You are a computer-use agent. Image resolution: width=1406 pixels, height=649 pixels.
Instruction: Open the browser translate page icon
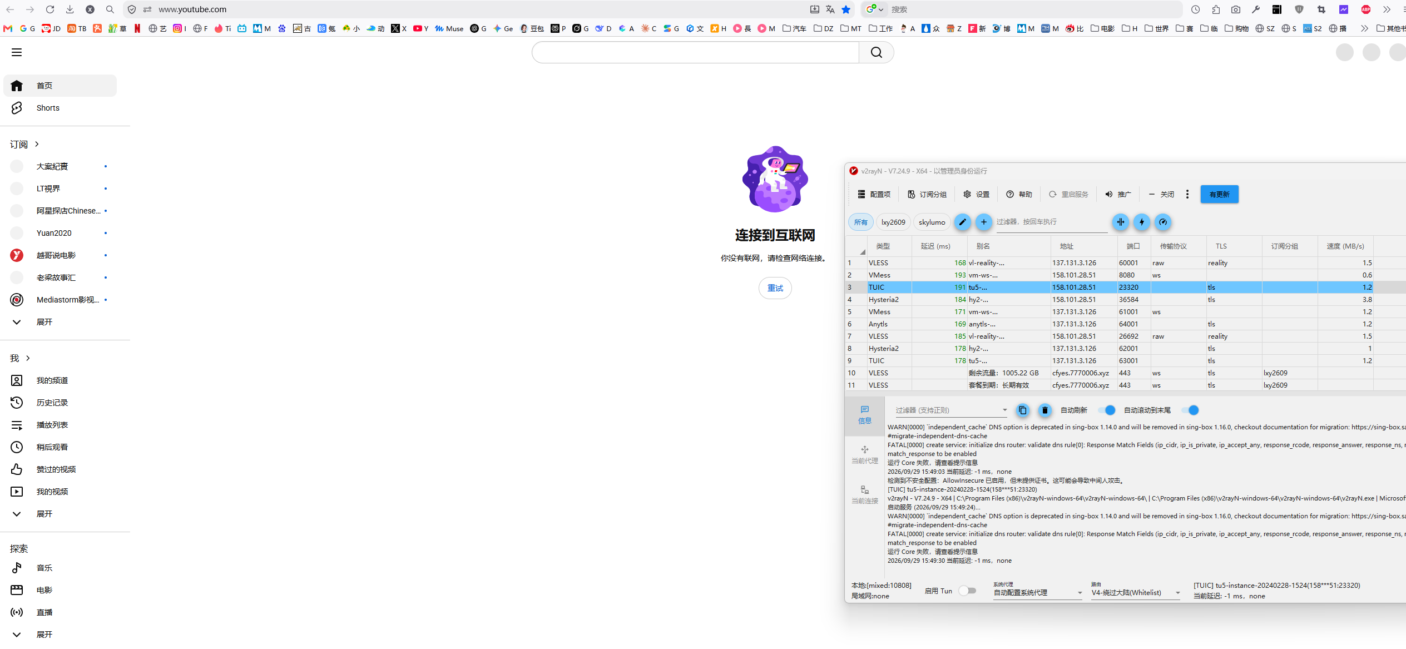coord(830,9)
